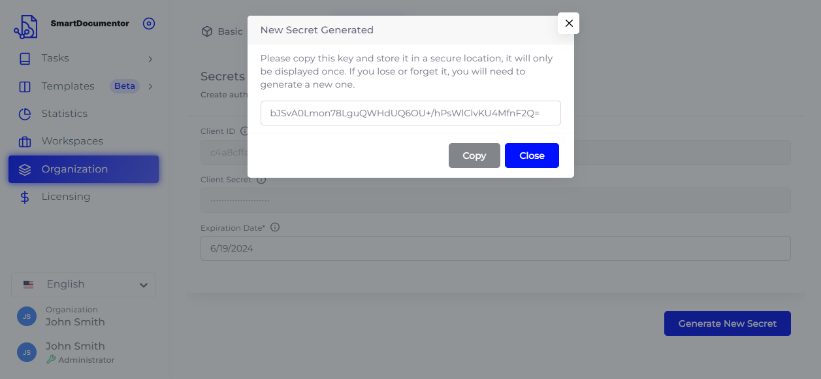Screen dimensions: 821x379
Task: Click the Generate New Secret button
Action: (727, 323)
